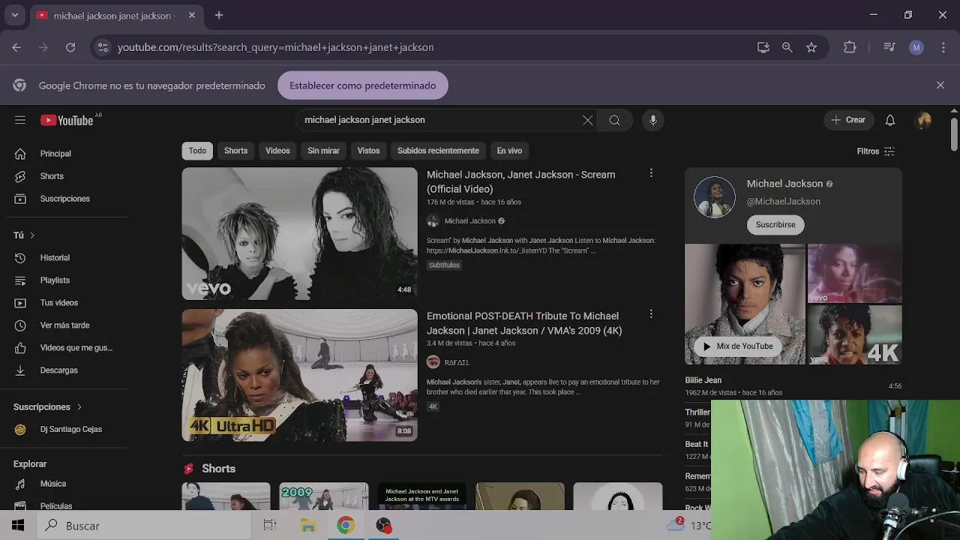Open the Chrome extensions puzzle icon
The width and height of the screenshot is (960, 540).
[850, 47]
